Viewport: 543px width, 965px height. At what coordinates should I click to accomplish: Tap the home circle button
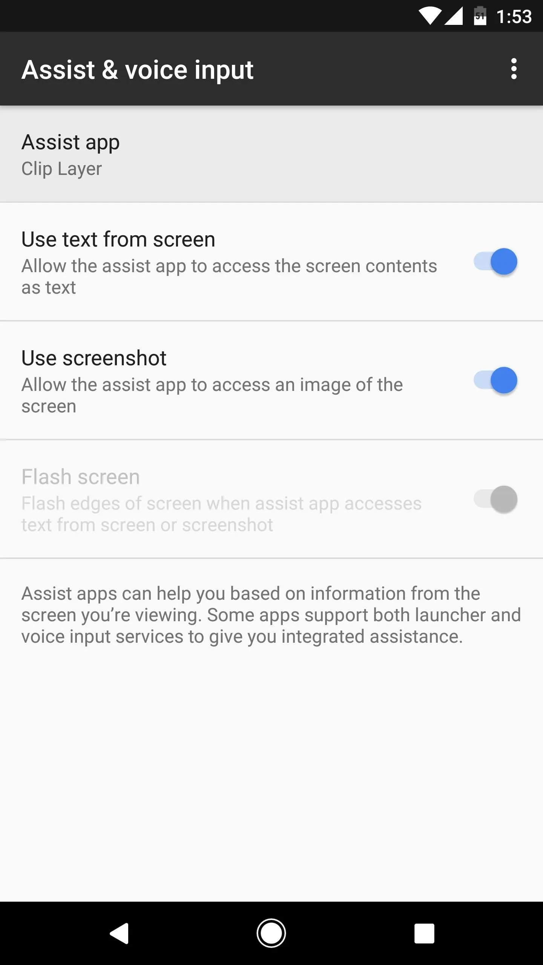[271, 933]
